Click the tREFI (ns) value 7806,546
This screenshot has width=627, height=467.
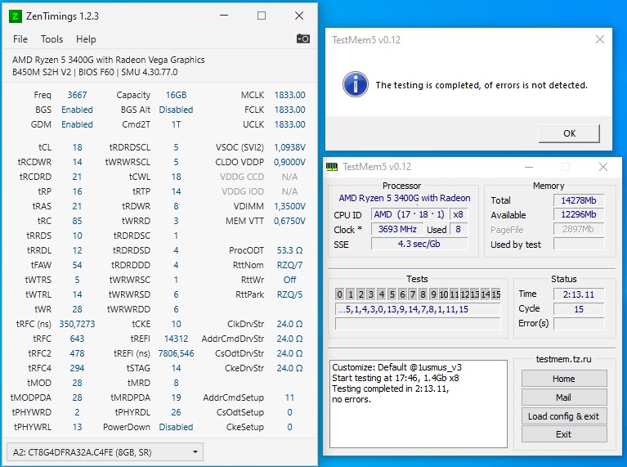coord(176,353)
